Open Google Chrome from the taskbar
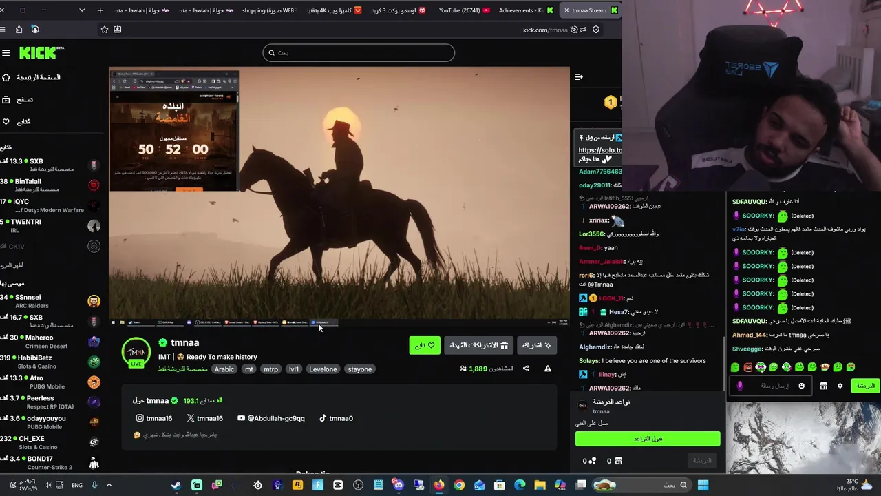This screenshot has width=881, height=496. [459, 485]
